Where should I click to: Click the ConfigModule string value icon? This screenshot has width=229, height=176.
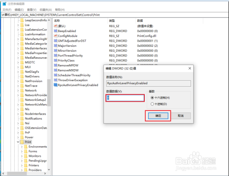(55, 36)
